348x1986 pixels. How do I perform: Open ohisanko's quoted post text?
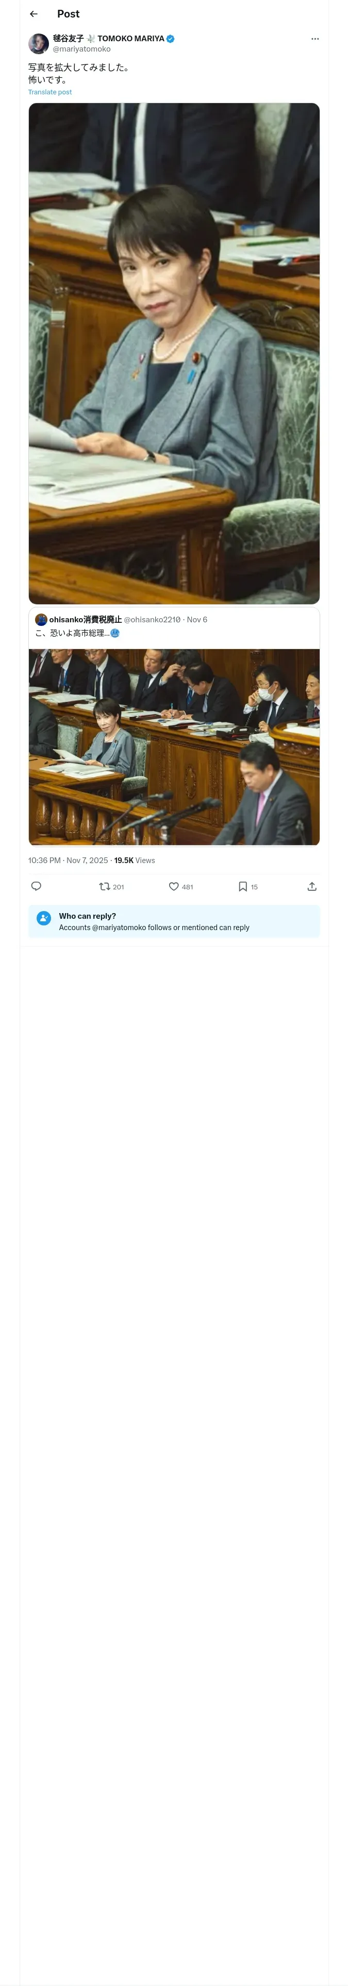tap(77, 633)
